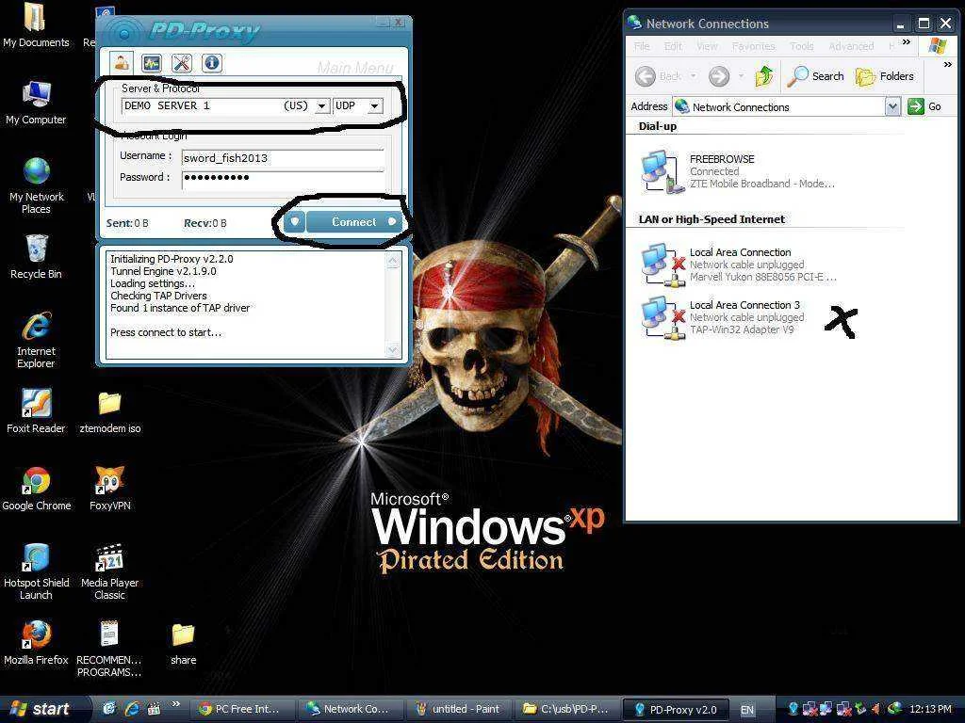Click the 12:13 PM system clock
Screen dimensions: 965x723
coord(930,709)
